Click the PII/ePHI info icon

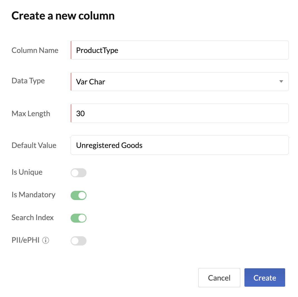click(x=45, y=240)
